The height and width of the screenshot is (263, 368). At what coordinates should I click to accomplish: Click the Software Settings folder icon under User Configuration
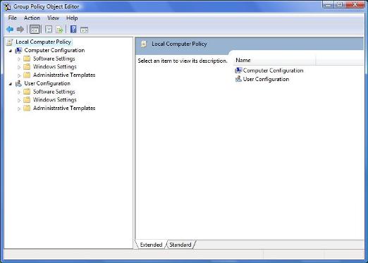(x=27, y=92)
